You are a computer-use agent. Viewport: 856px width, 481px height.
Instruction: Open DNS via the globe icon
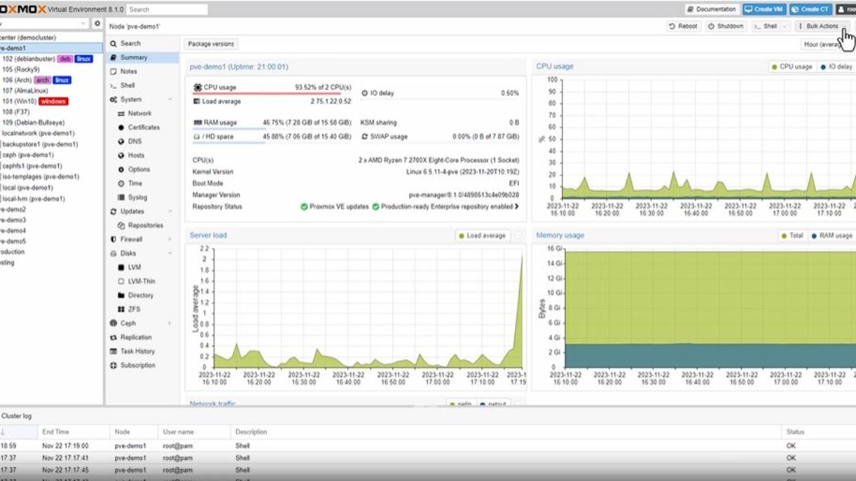(121, 142)
